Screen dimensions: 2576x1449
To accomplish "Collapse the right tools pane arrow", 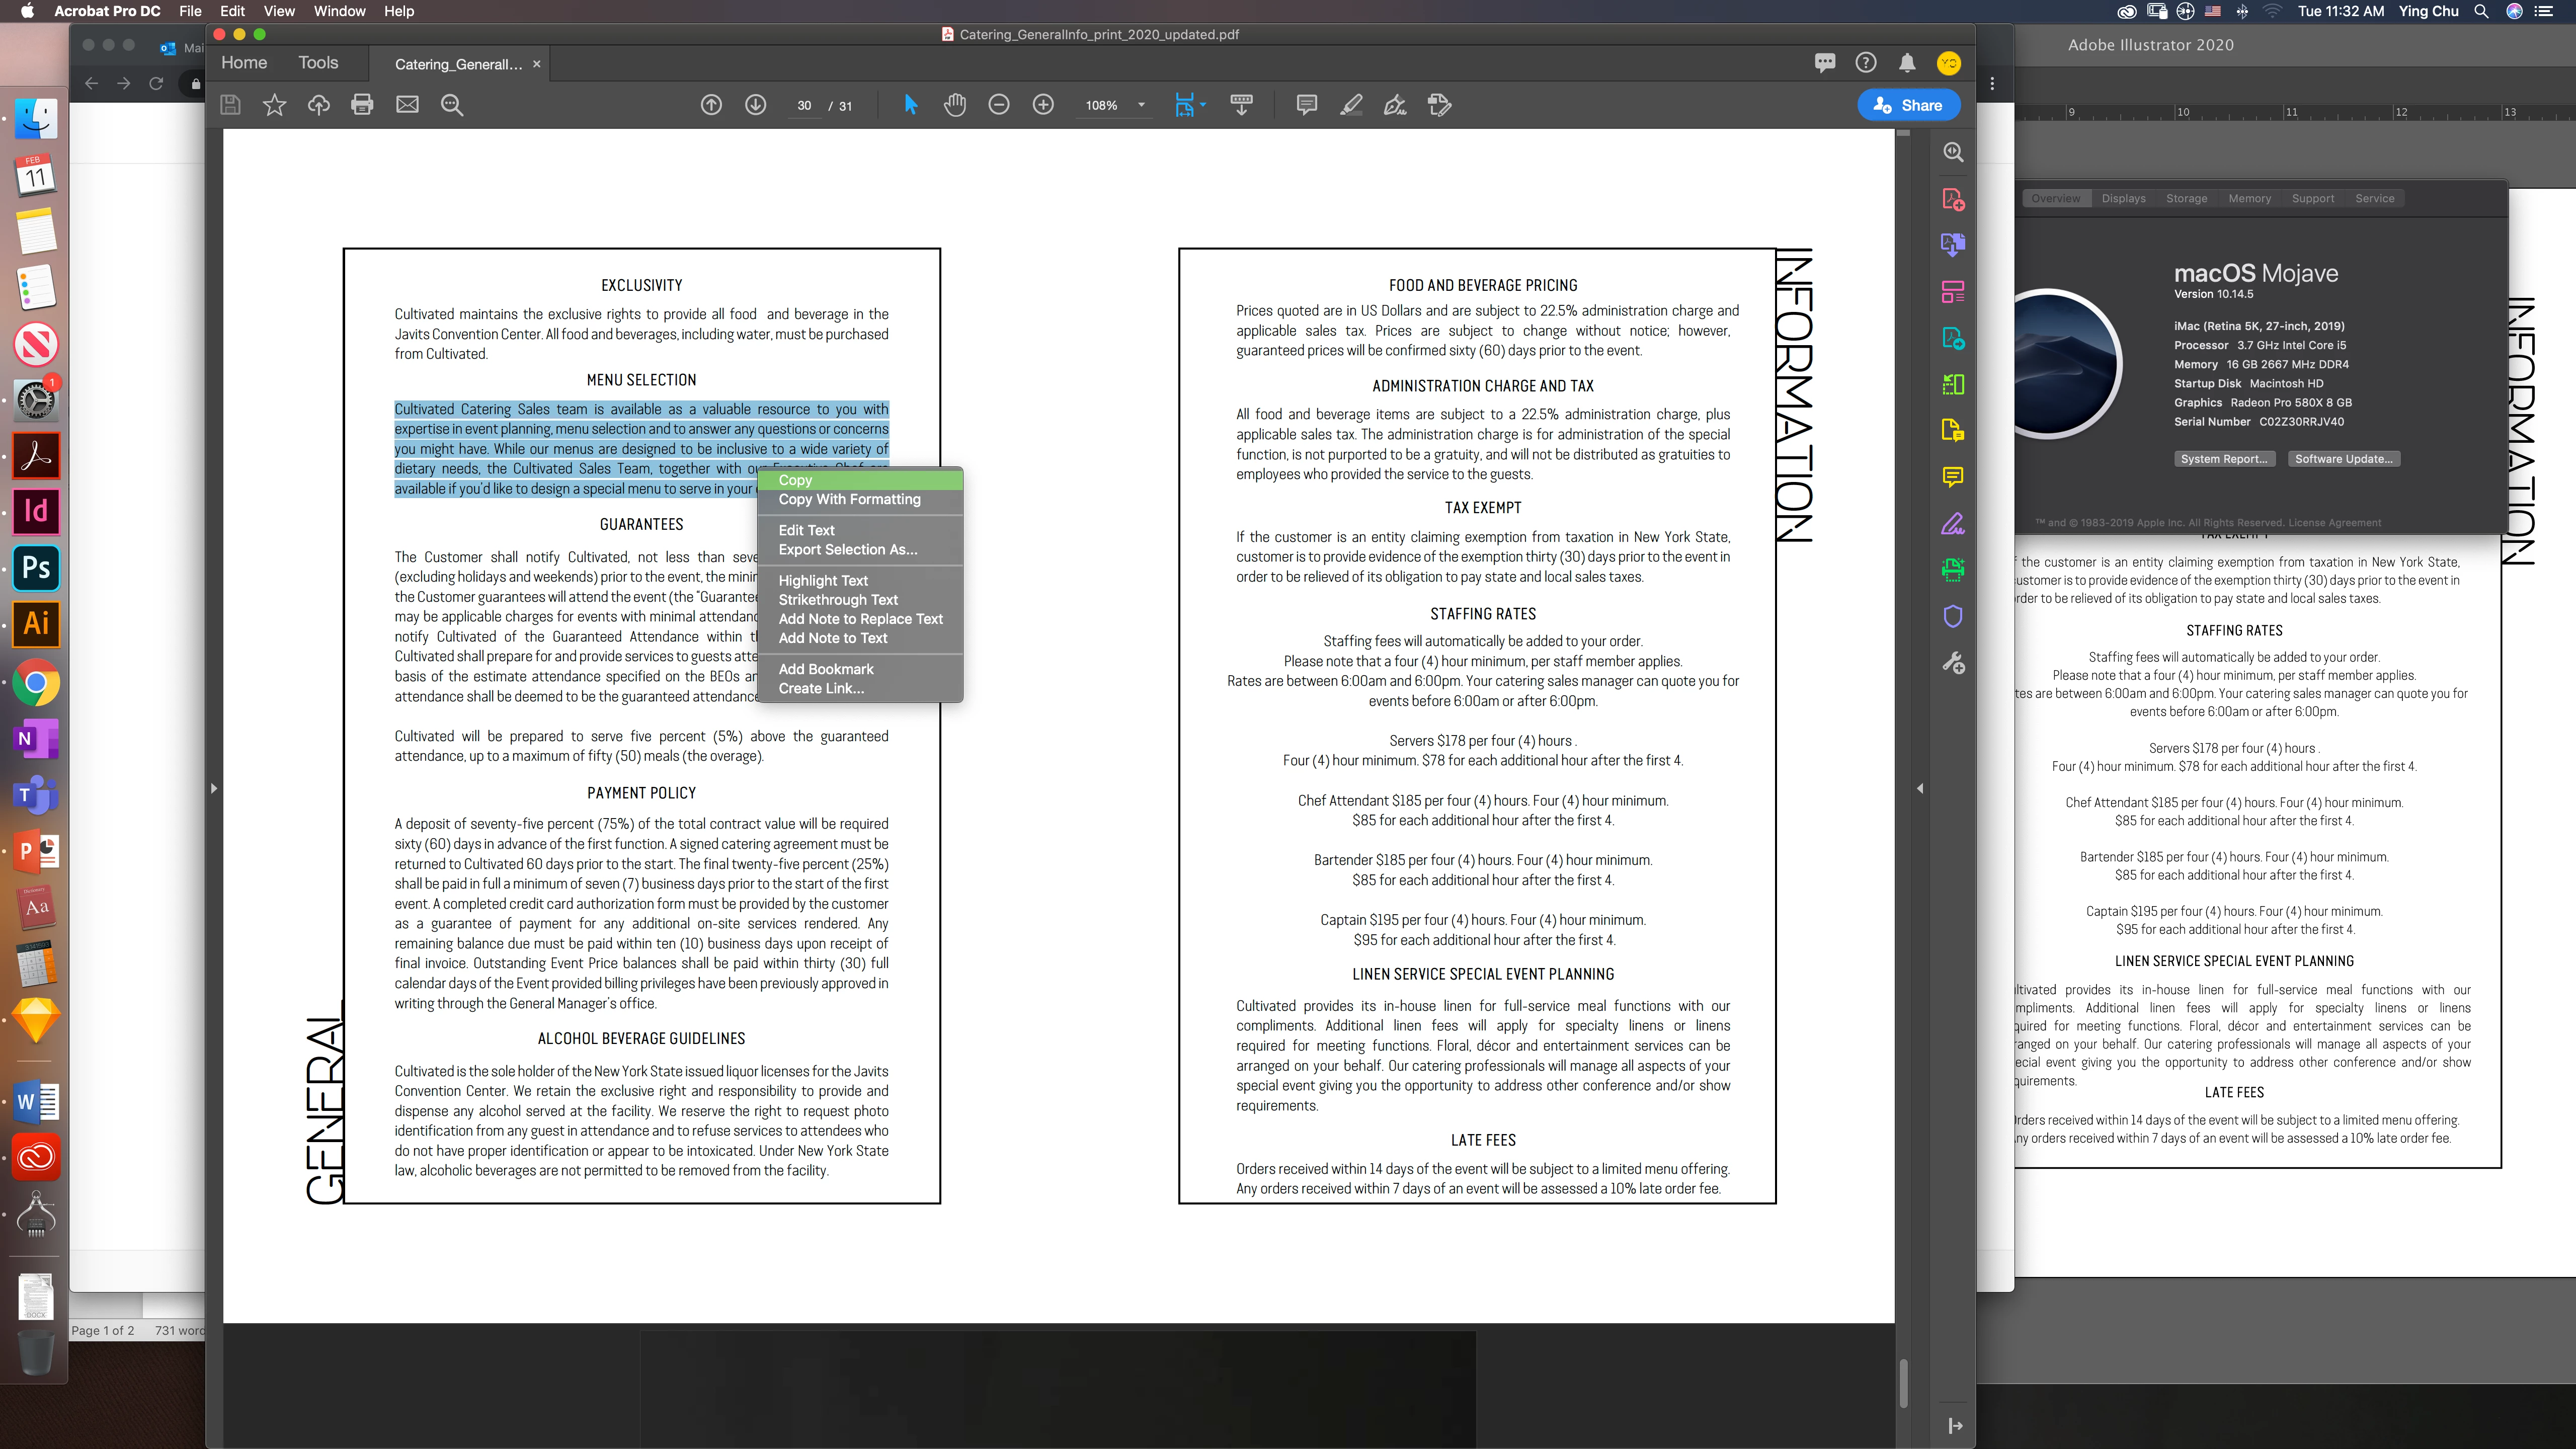I will [x=1919, y=789].
